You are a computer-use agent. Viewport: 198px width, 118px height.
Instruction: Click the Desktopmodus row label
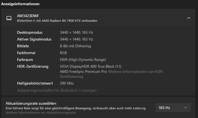tap(30, 32)
